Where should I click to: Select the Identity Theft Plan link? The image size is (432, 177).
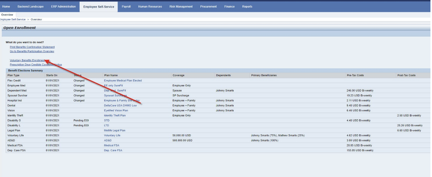[115, 115]
